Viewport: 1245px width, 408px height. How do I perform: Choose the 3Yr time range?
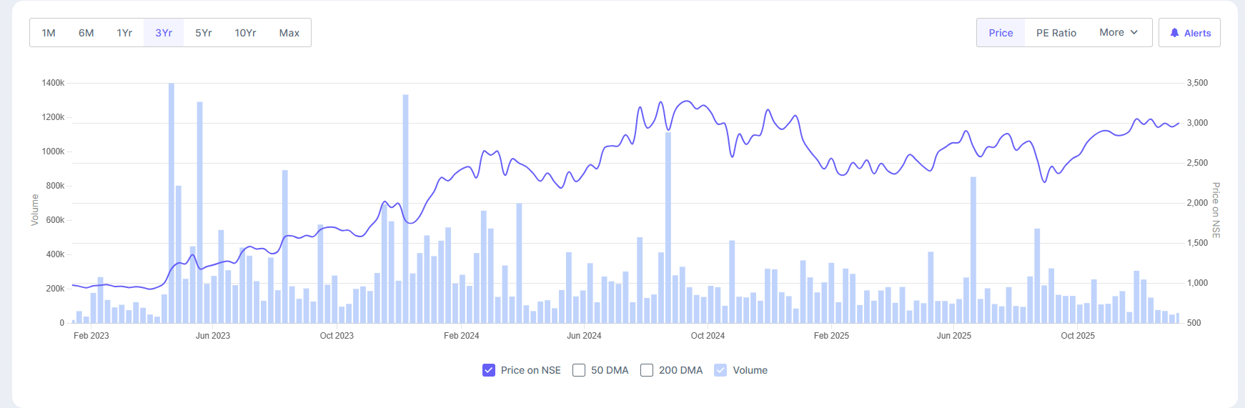164,33
